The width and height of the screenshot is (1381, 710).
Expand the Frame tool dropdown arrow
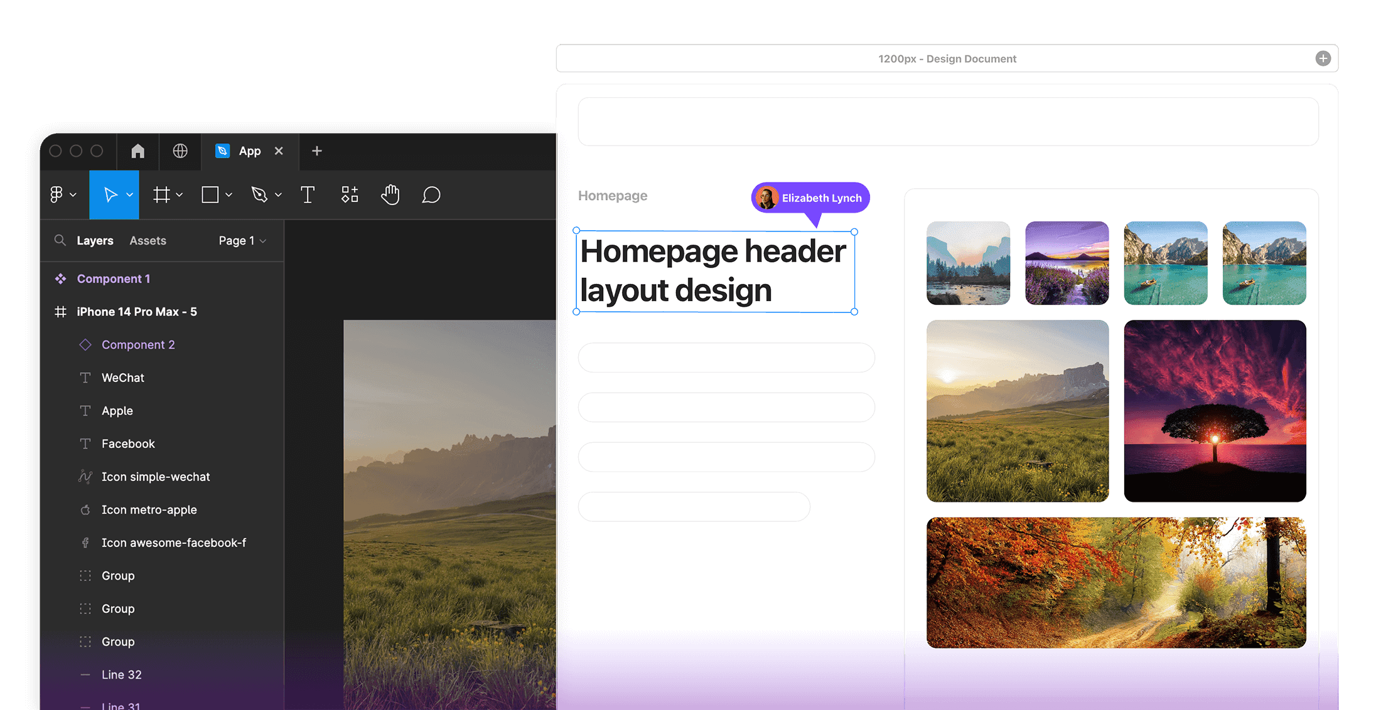point(180,195)
